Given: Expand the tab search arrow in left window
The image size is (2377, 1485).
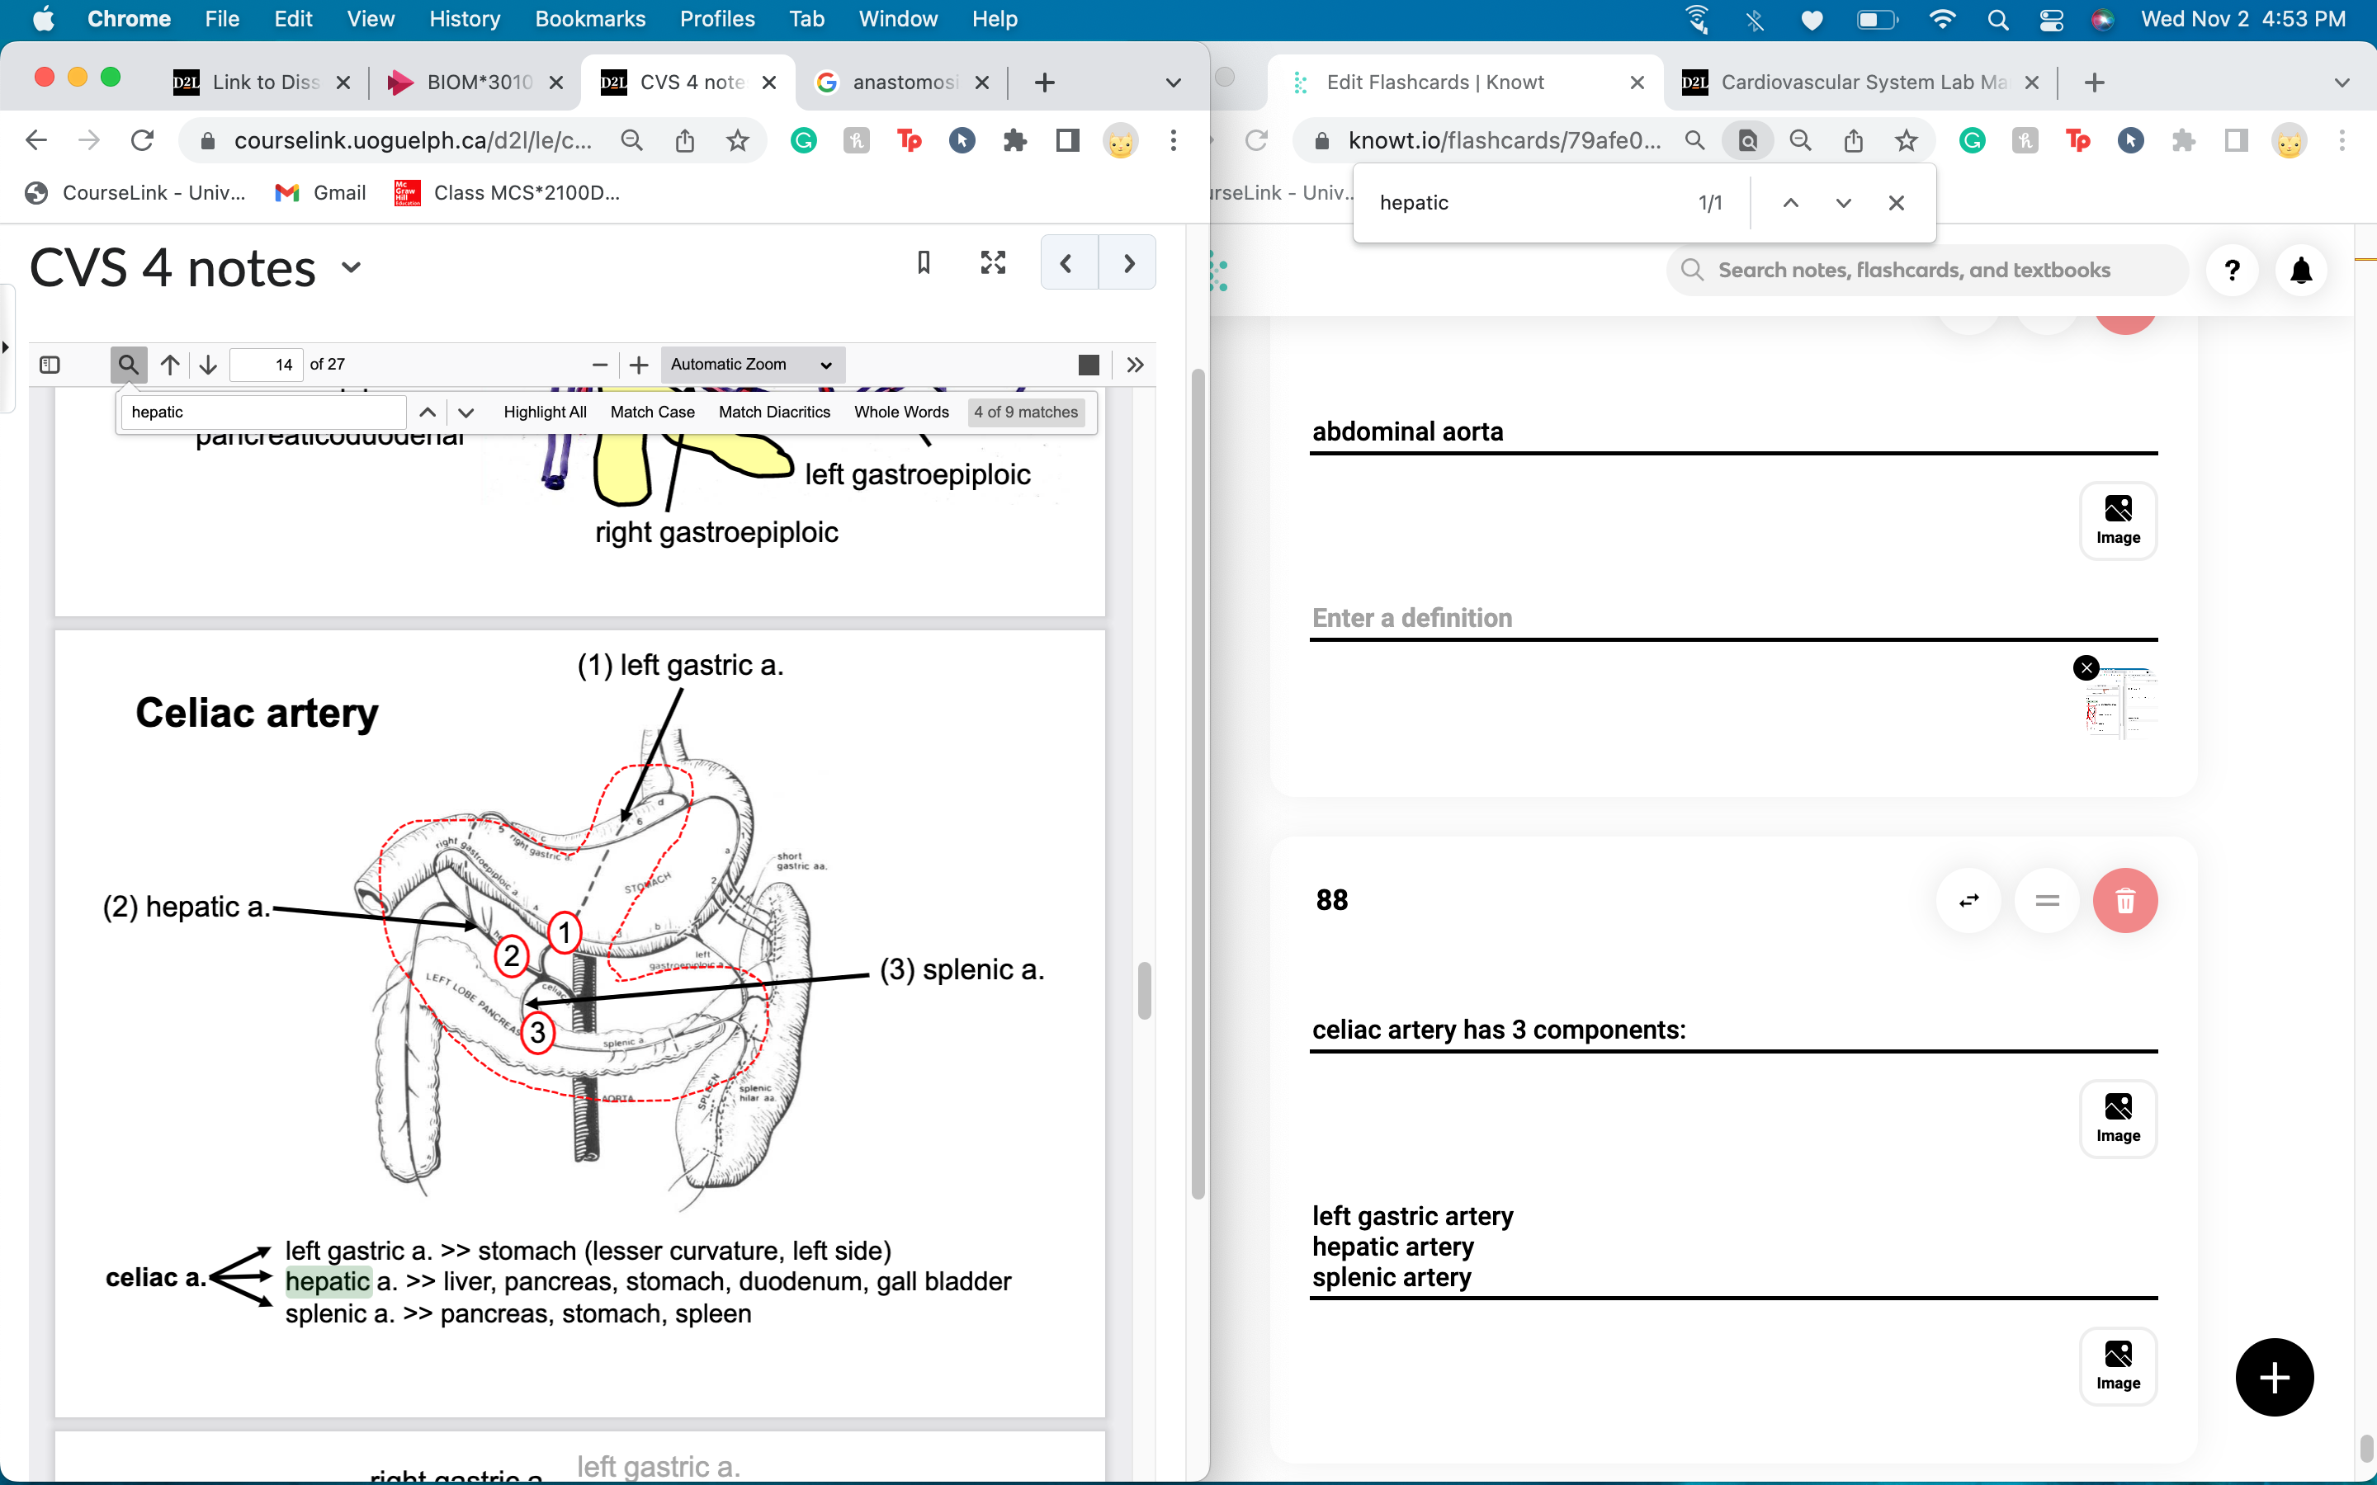Looking at the screenshot, I should coord(1173,82).
